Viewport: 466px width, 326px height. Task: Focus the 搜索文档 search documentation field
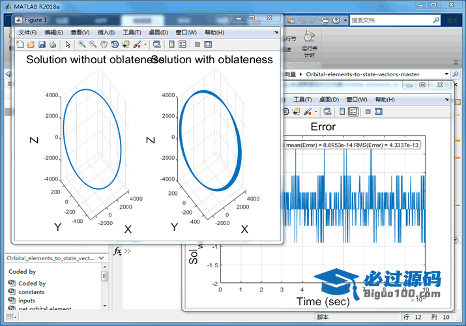(x=391, y=20)
